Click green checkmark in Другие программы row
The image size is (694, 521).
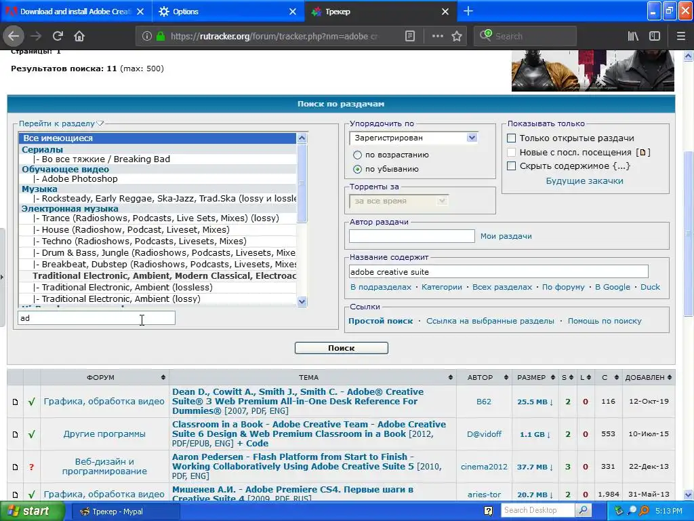coord(31,434)
